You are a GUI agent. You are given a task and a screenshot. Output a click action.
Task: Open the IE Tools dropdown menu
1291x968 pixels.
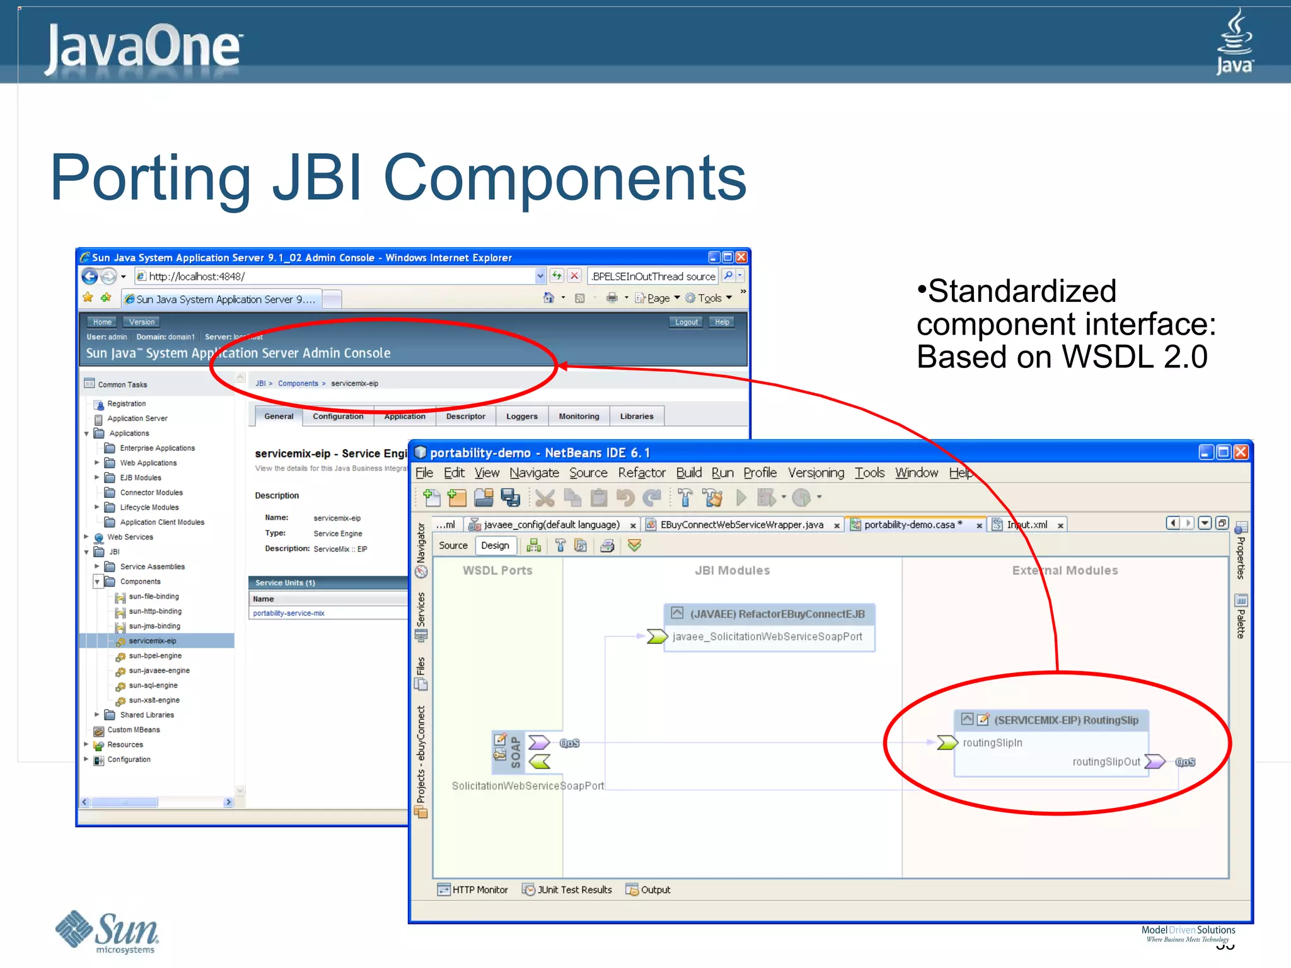pos(709,298)
